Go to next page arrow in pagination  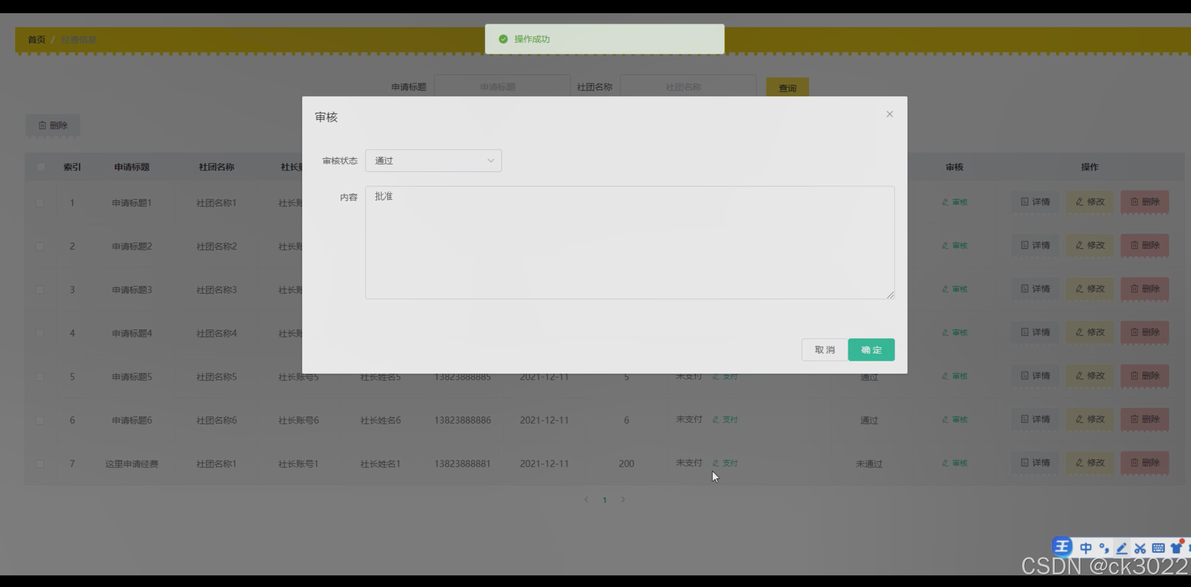623,499
